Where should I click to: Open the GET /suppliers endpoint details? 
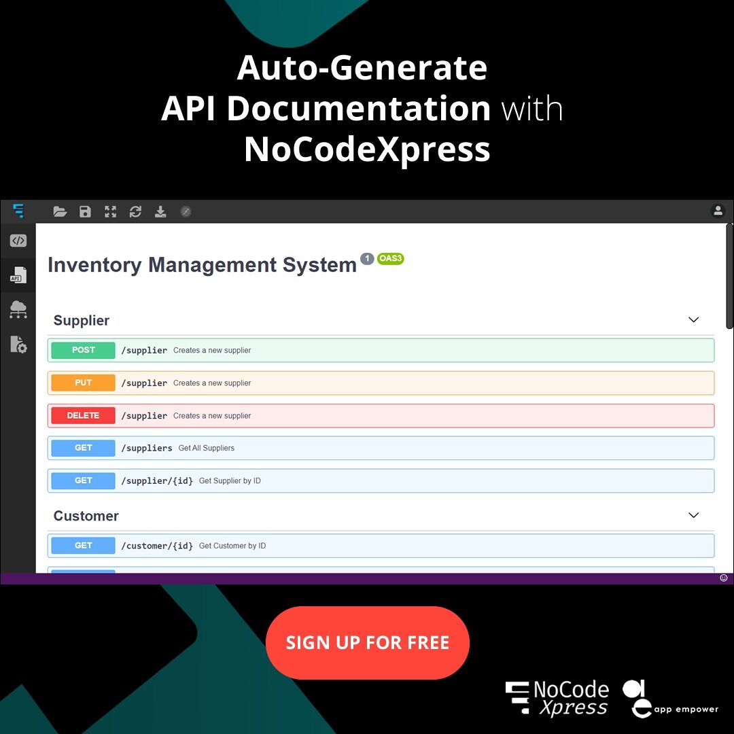[x=381, y=448]
